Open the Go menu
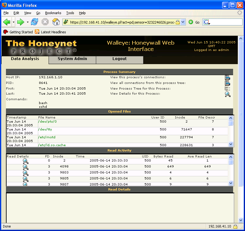This screenshot has height=231, width=245. tap(38, 13)
